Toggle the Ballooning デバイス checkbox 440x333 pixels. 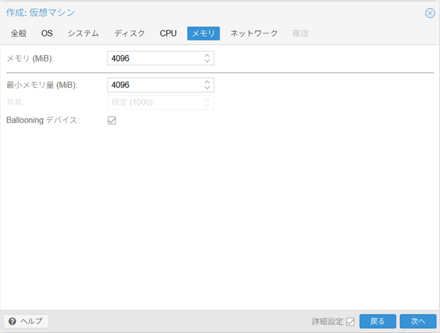click(x=112, y=121)
